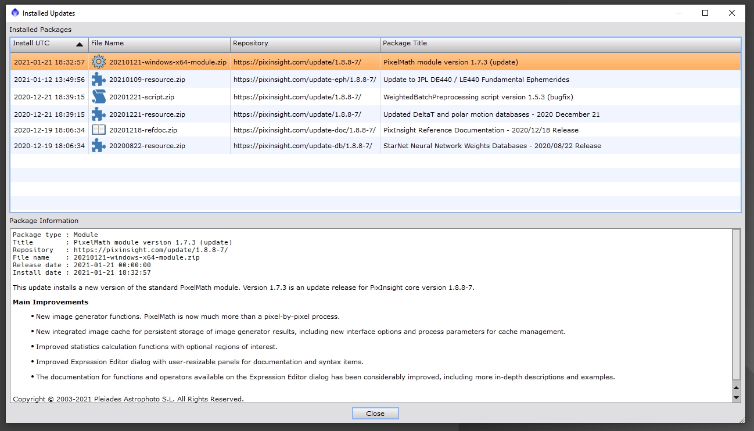Minimize the Installed Updates window
754x431 pixels.
(678, 13)
